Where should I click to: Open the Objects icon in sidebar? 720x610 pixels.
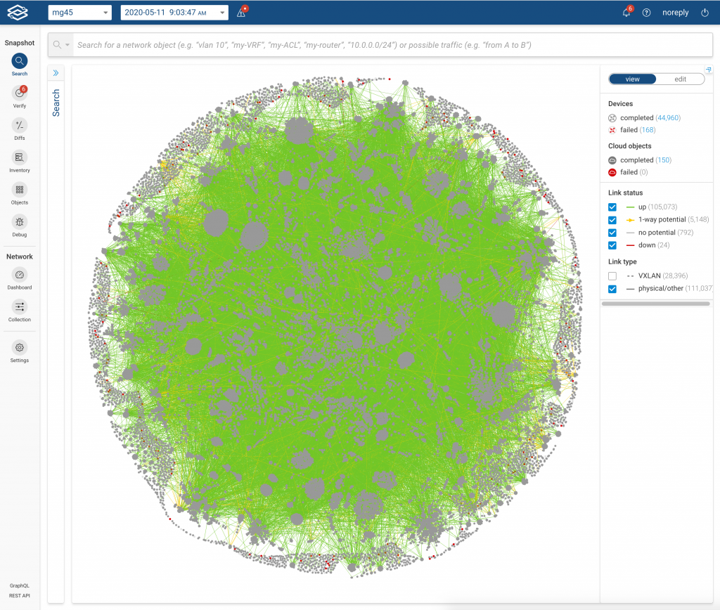[x=19, y=190]
